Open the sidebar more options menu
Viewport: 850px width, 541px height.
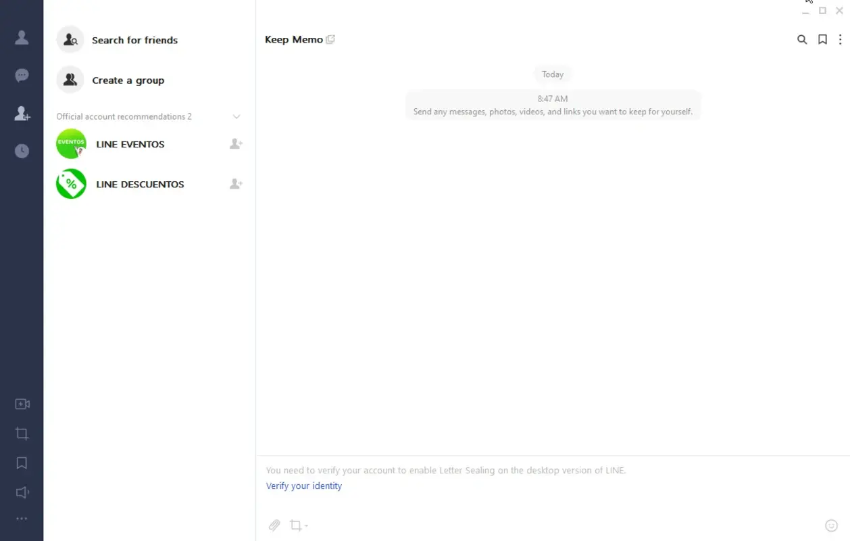[x=22, y=518]
